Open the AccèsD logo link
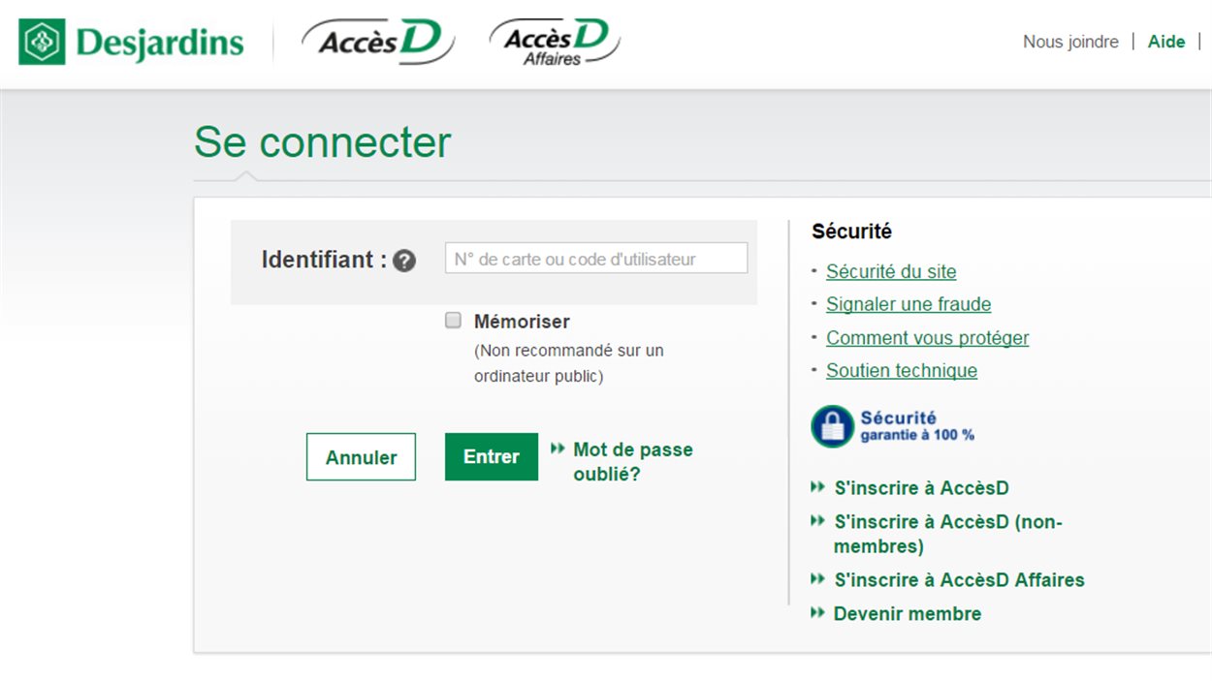The image size is (1212, 681). [377, 42]
